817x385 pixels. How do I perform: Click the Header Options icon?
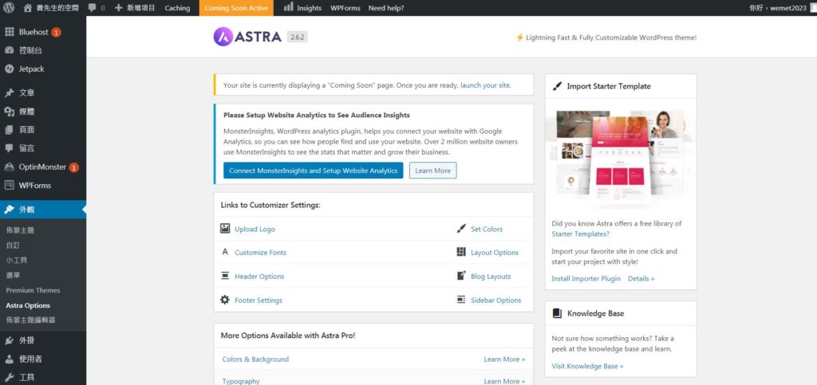(x=225, y=276)
